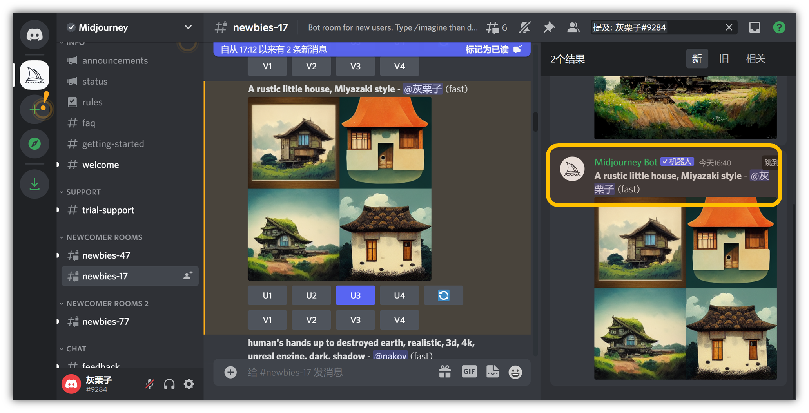Click the message input field for #newbies-17

(337, 372)
